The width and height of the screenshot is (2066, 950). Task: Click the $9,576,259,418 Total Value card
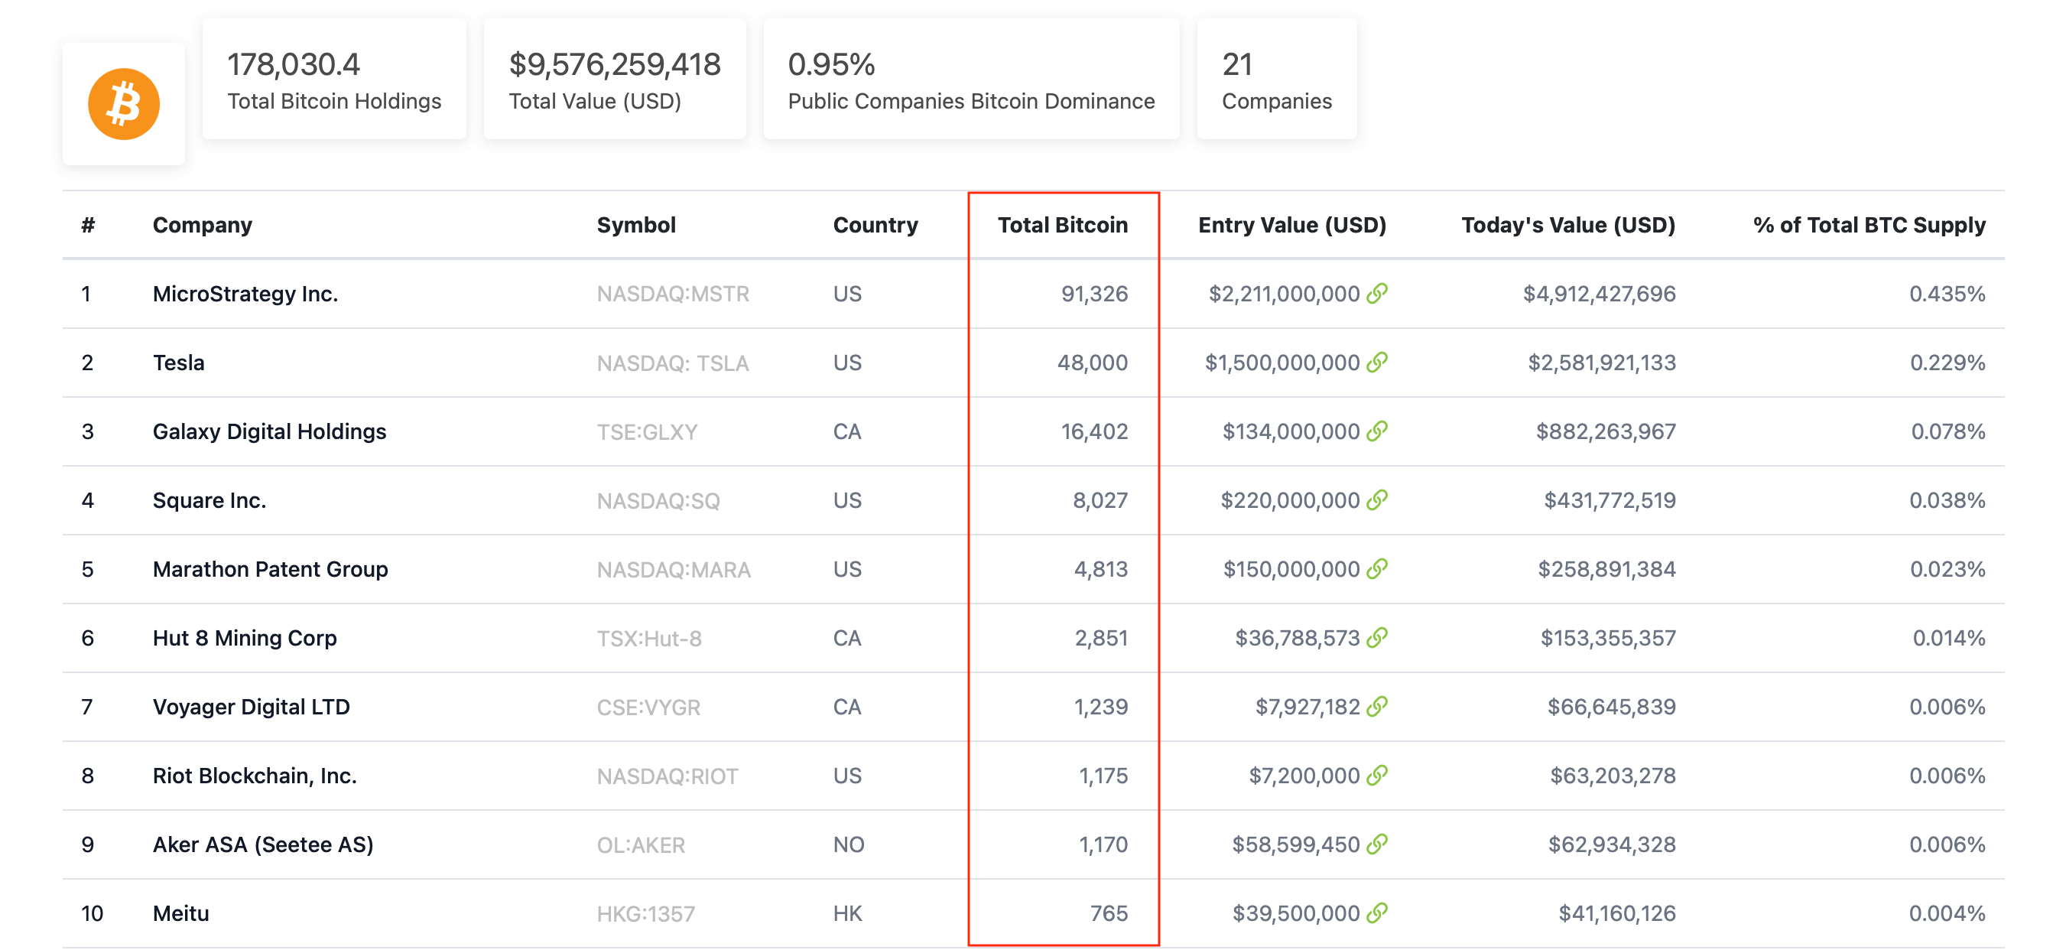[614, 80]
